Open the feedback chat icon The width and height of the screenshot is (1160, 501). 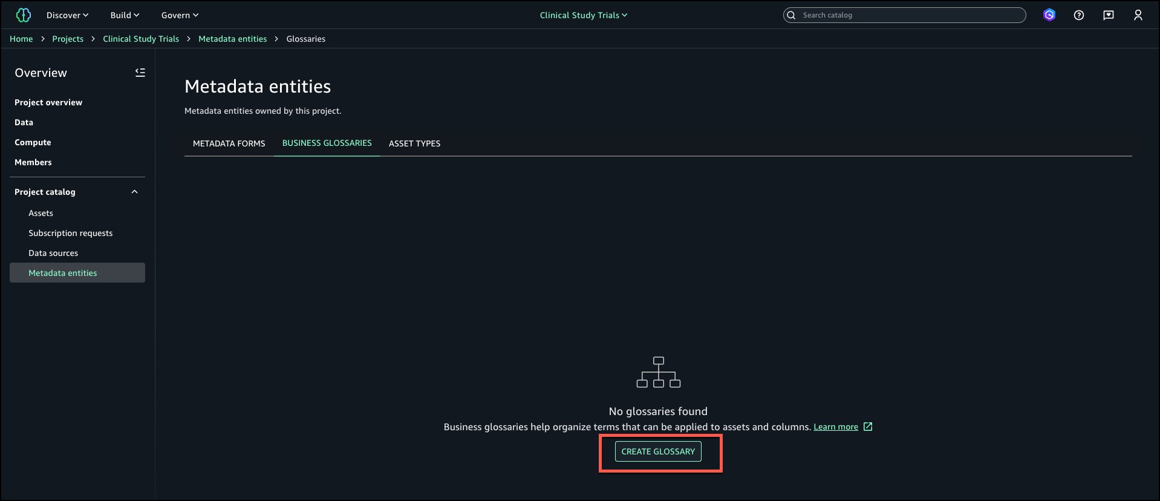(x=1108, y=15)
